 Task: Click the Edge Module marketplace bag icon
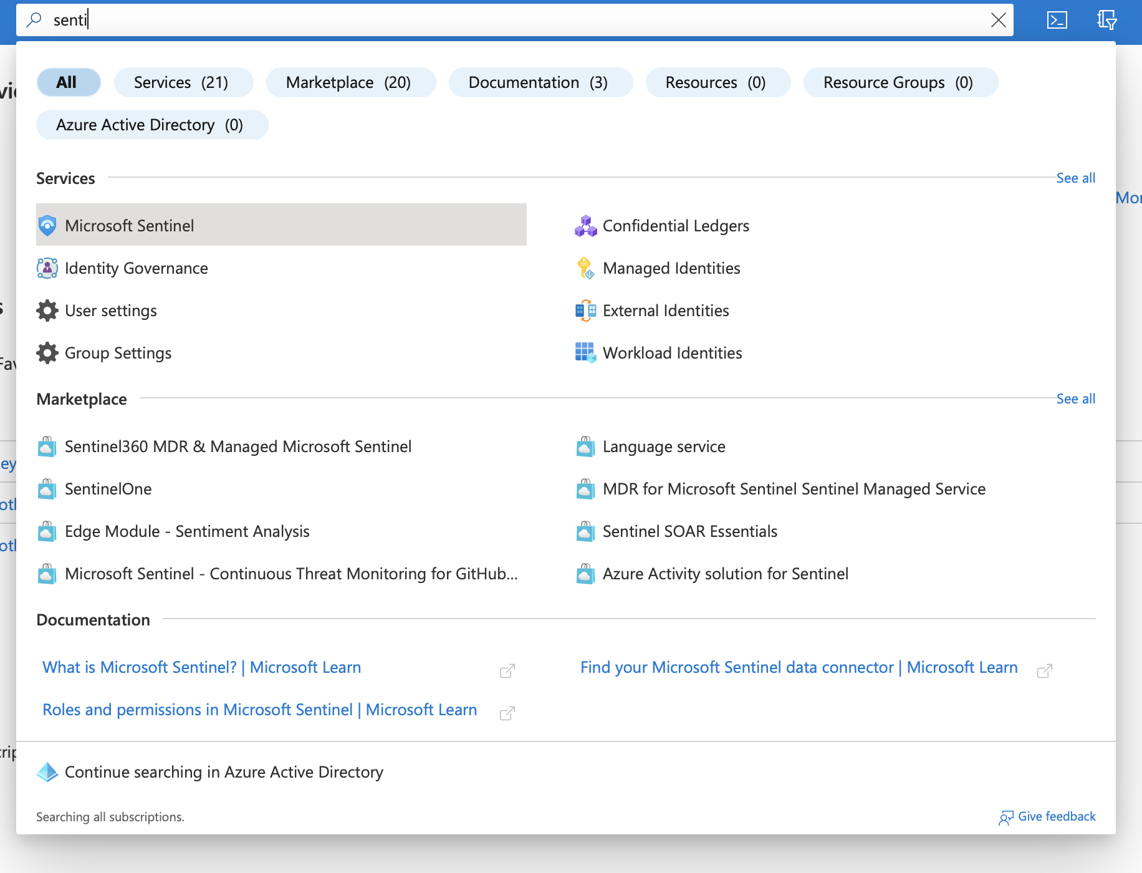(47, 531)
